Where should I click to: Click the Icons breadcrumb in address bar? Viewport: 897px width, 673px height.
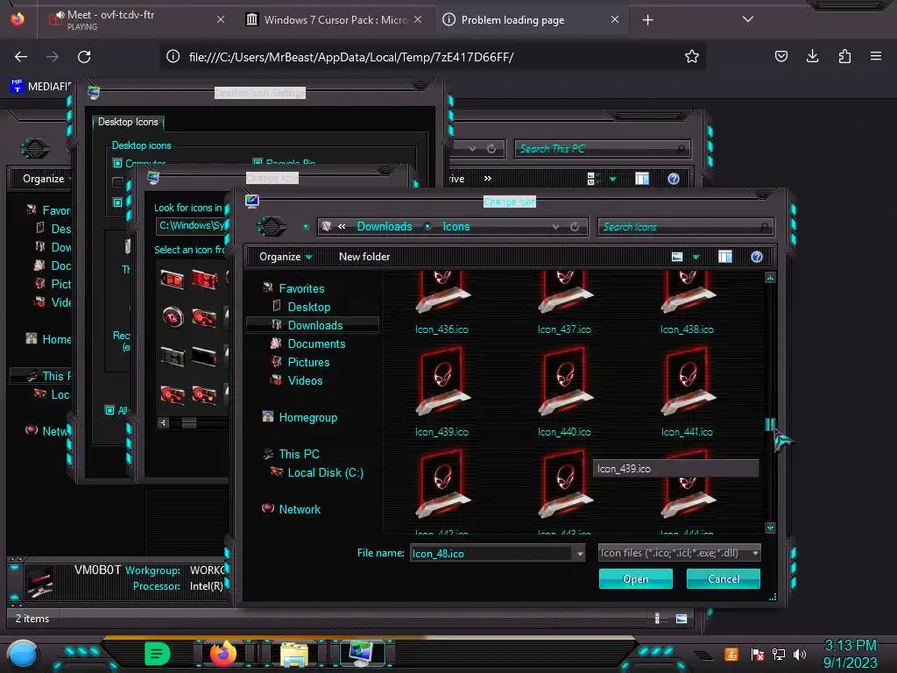456,226
